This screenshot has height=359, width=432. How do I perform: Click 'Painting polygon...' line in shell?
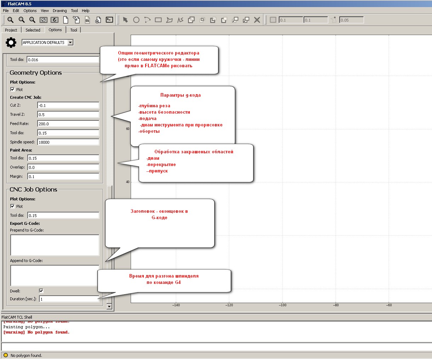pyautogui.click(x=27, y=327)
